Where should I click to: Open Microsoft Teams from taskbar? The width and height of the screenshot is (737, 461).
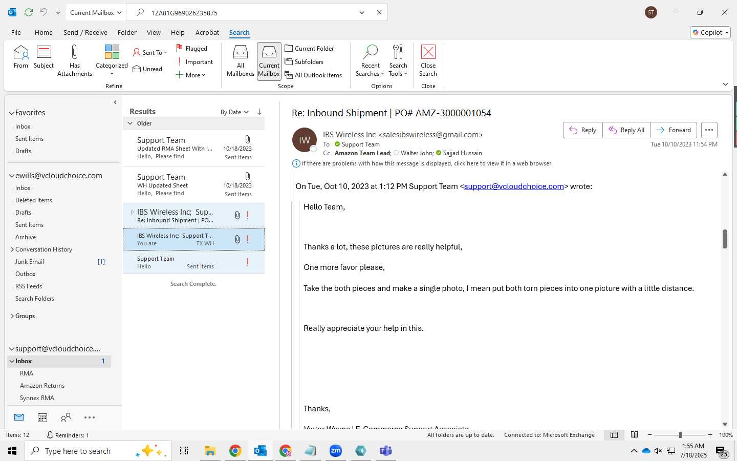386,451
